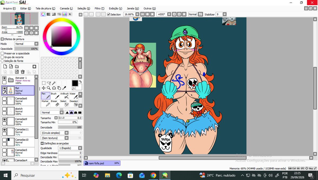Viewport: 318px width, 180px height.
Task: Select the Marker tool
Action: [46, 103]
